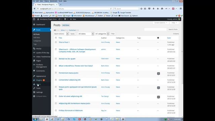
Task: Open the Firefox History menu
Action: pyautogui.click(x=46, y=1)
